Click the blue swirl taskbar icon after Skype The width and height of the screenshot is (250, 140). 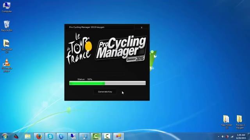click(62, 136)
